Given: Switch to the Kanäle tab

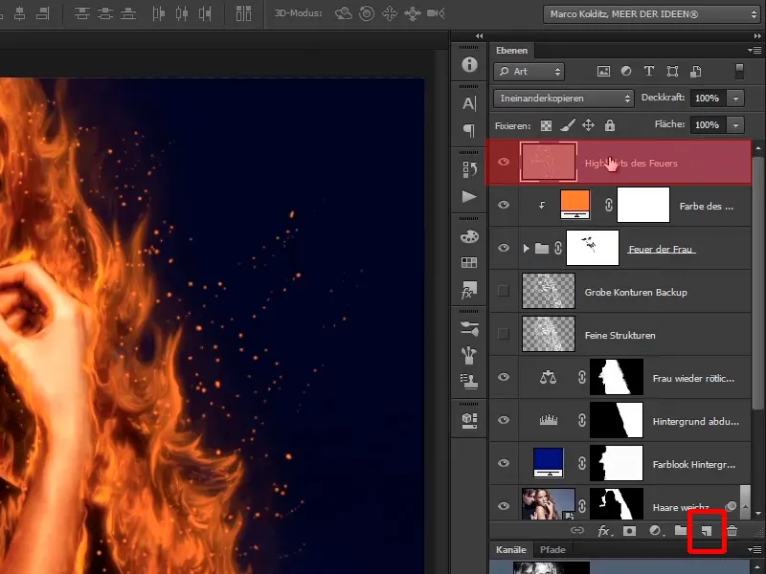Looking at the screenshot, I should [x=511, y=549].
